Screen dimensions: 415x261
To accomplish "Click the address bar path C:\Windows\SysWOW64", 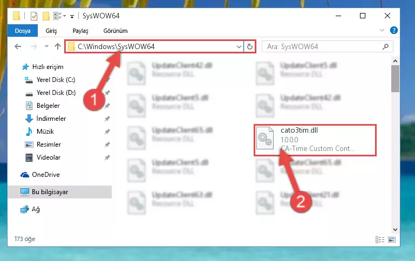I will click(x=116, y=46).
